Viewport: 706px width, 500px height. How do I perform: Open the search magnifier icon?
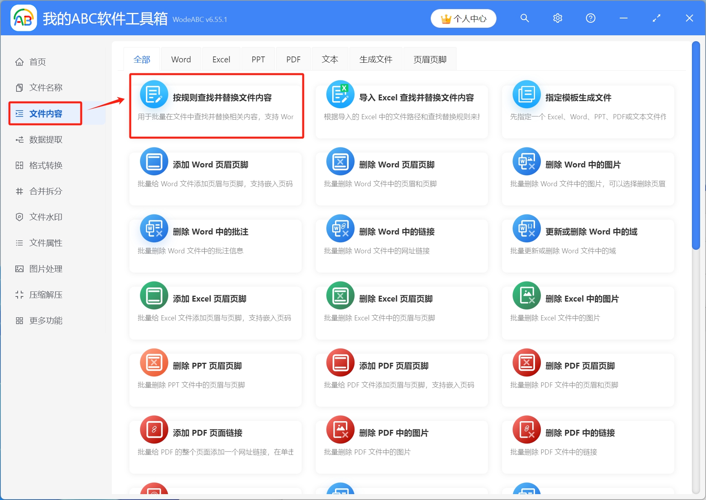pyautogui.click(x=525, y=18)
